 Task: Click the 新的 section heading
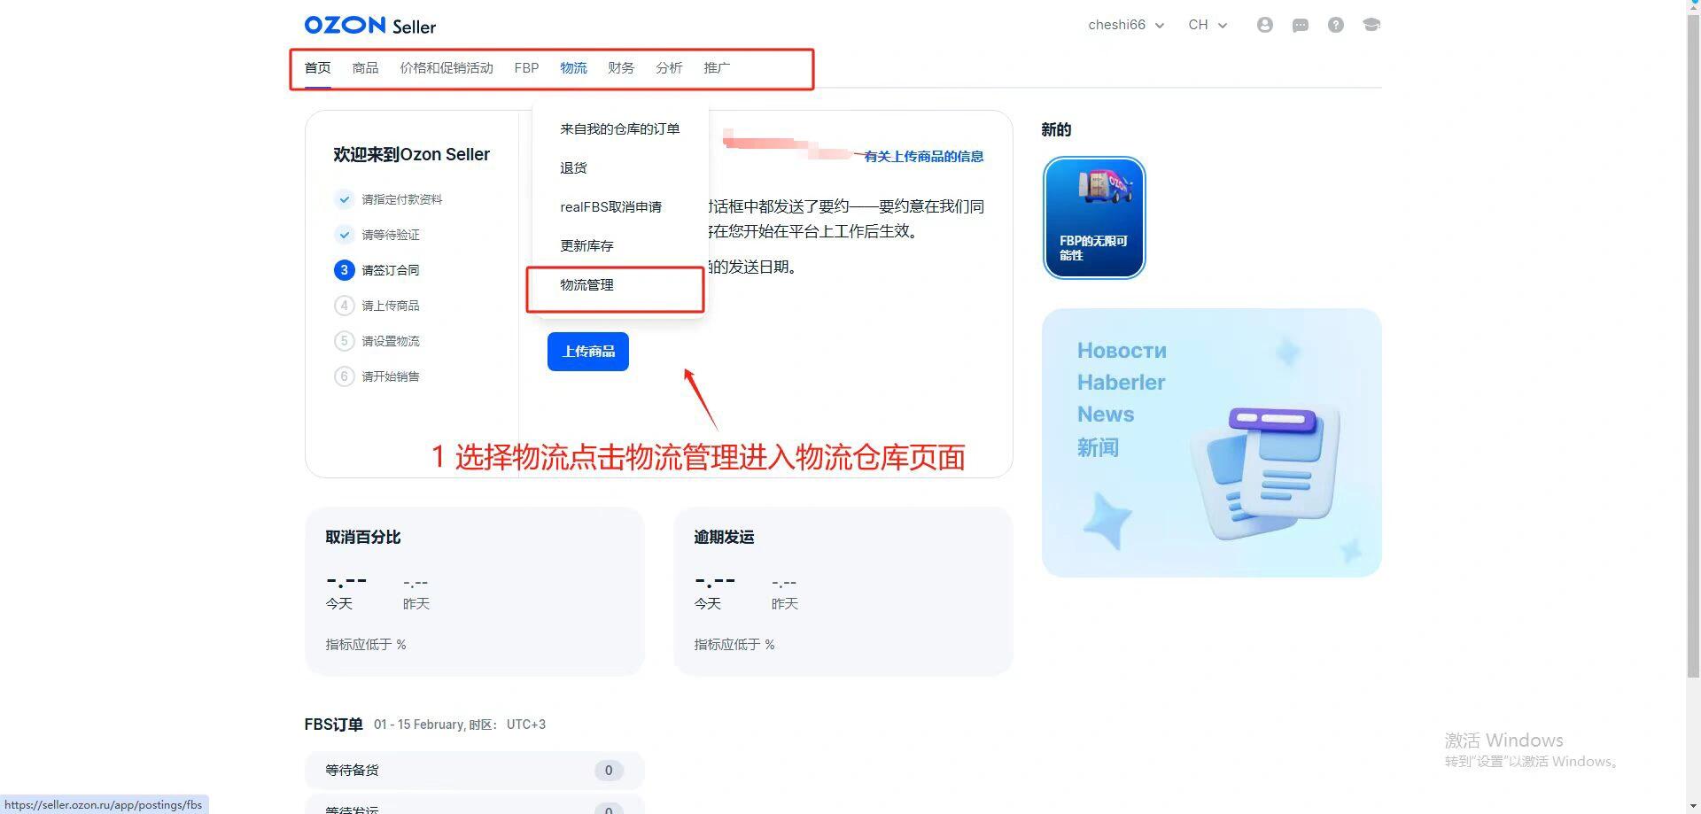(1056, 130)
